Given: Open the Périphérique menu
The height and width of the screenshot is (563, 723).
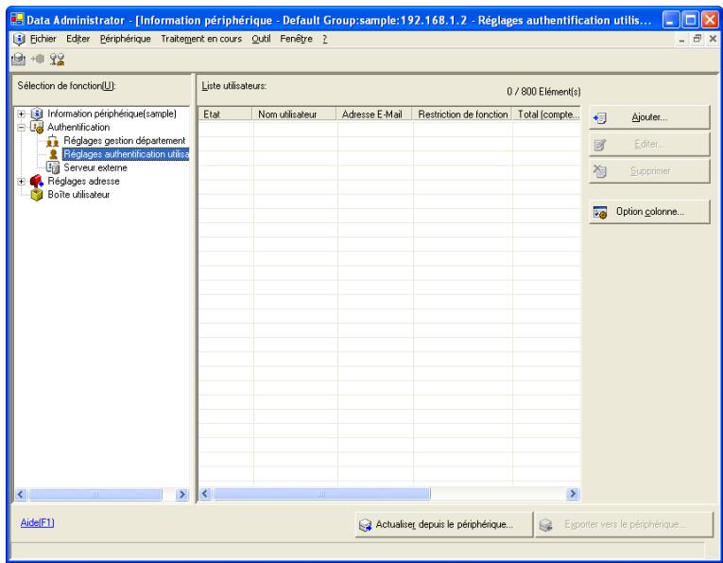Looking at the screenshot, I should [126, 39].
